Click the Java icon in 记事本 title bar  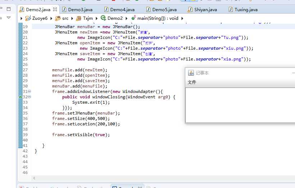click(x=191, y=73)
